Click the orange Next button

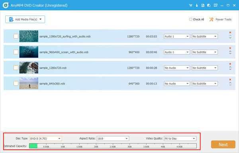tap(223, 144)
